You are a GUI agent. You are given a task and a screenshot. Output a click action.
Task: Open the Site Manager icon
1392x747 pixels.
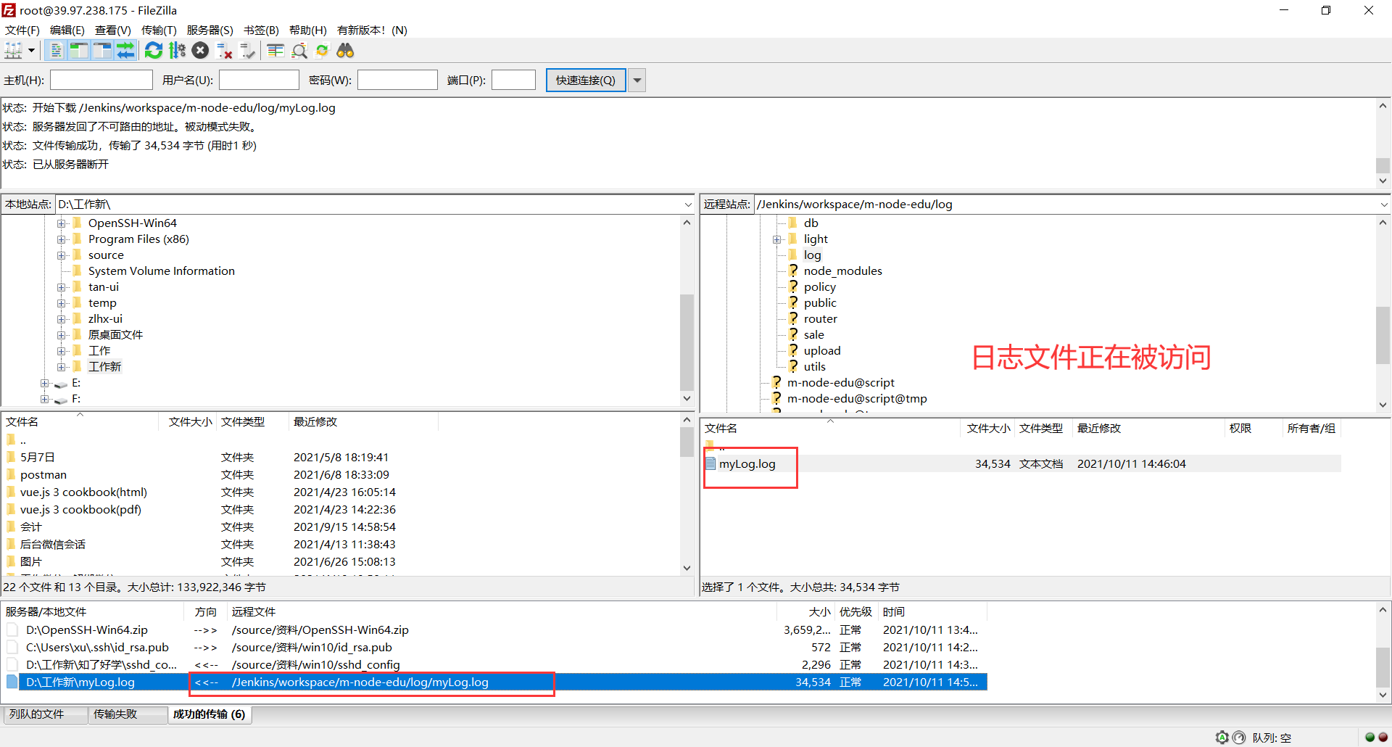[14, 51]
